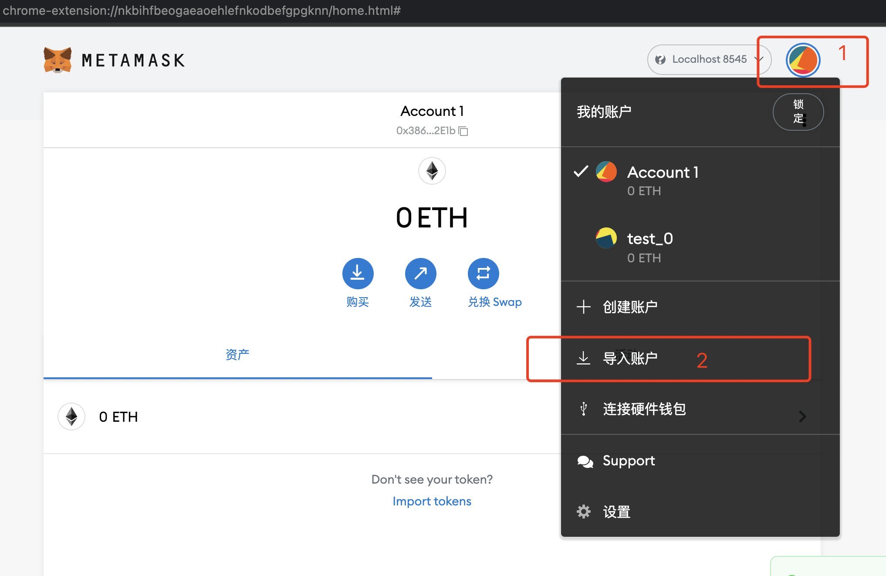Screen dimensions: 886x576
Task: Click the 发送 label under send button
Action: pyautogui.click(x=420, y=302)
